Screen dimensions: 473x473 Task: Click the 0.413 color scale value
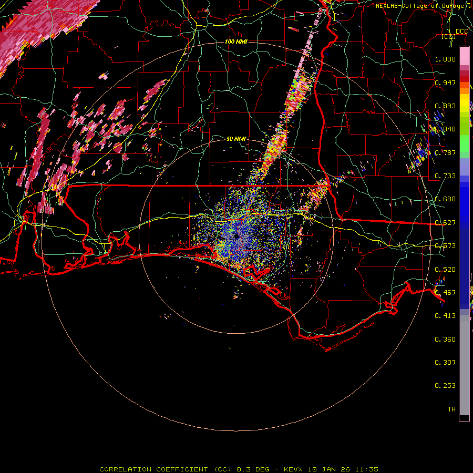pos(445,316)
